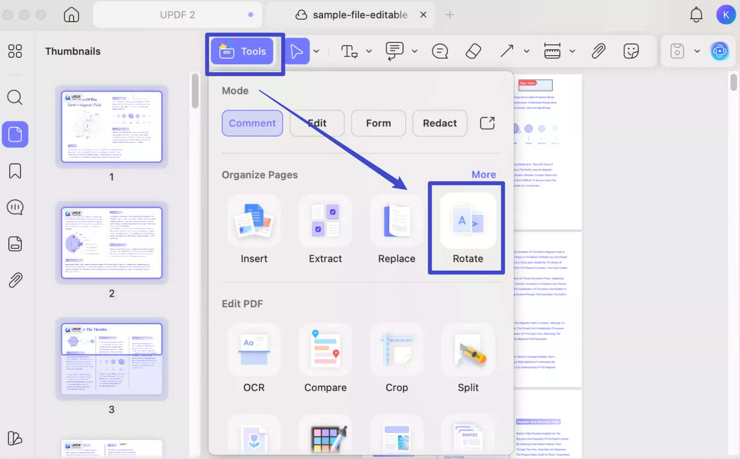The width and height of the screenshot is (740, 459).
Task: Choose Extract under Organize Pages
Action: point(326,230)
